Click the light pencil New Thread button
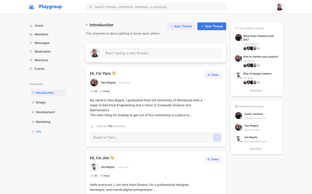 click(181, 26)
